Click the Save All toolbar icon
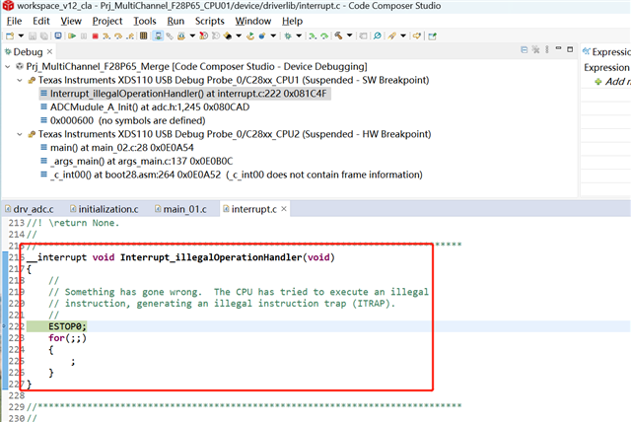Image resolution: width=631 pixels, height=422 pixels. tap(43, 35)
